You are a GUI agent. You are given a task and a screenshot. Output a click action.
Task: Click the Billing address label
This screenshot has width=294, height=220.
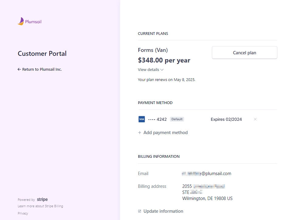[152, 186]
